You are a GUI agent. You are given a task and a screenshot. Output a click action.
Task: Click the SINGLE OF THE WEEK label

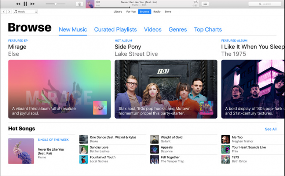click(53, 140)
